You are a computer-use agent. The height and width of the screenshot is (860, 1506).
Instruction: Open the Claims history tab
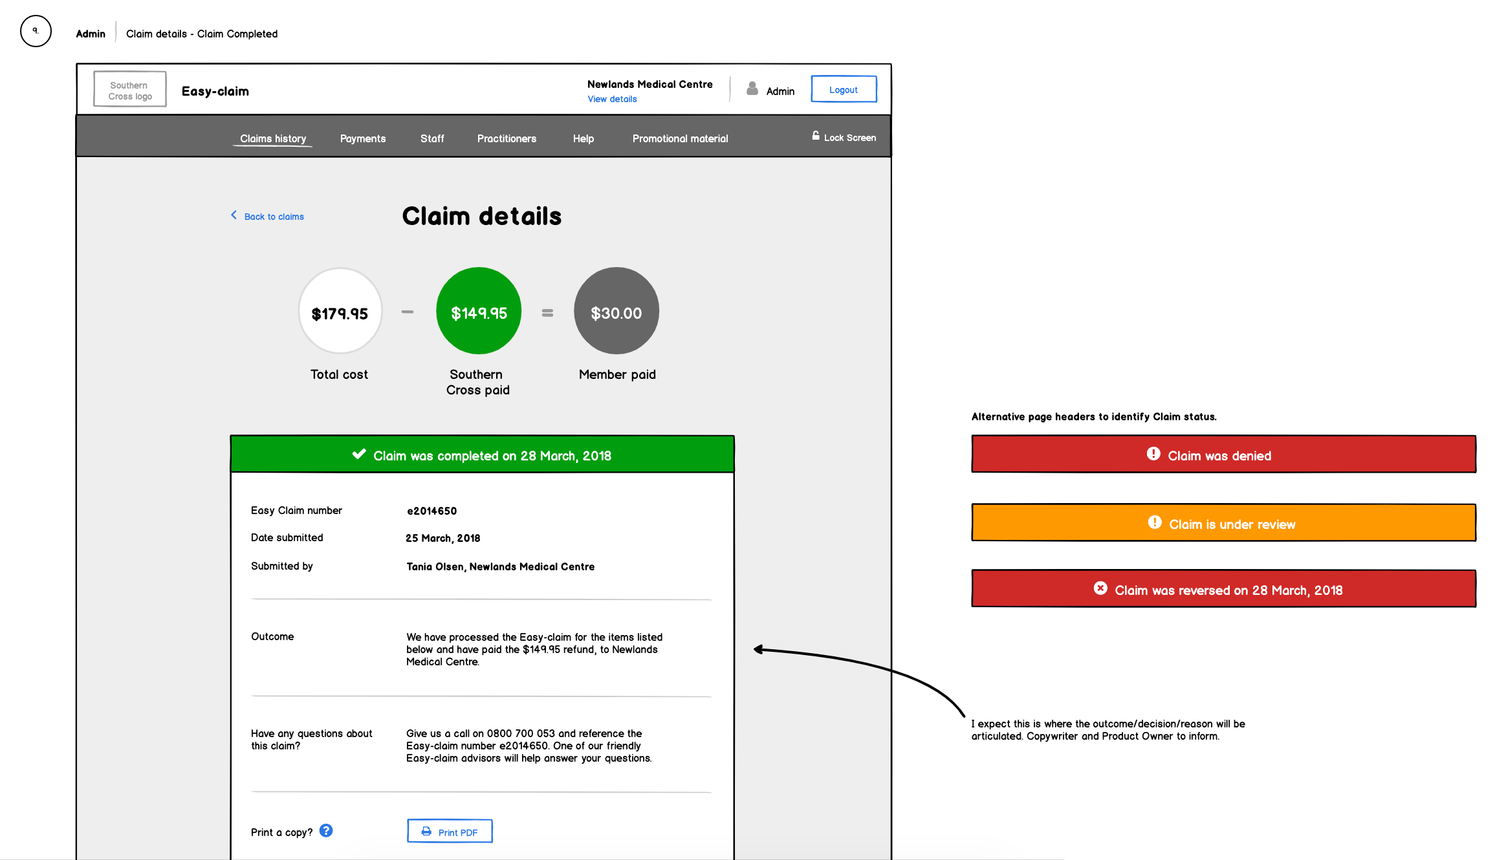[x=273, y=138]
